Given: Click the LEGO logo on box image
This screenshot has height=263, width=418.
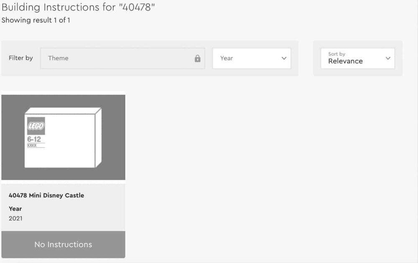Looking at the screenshot, I should click(x=36, y=126).
